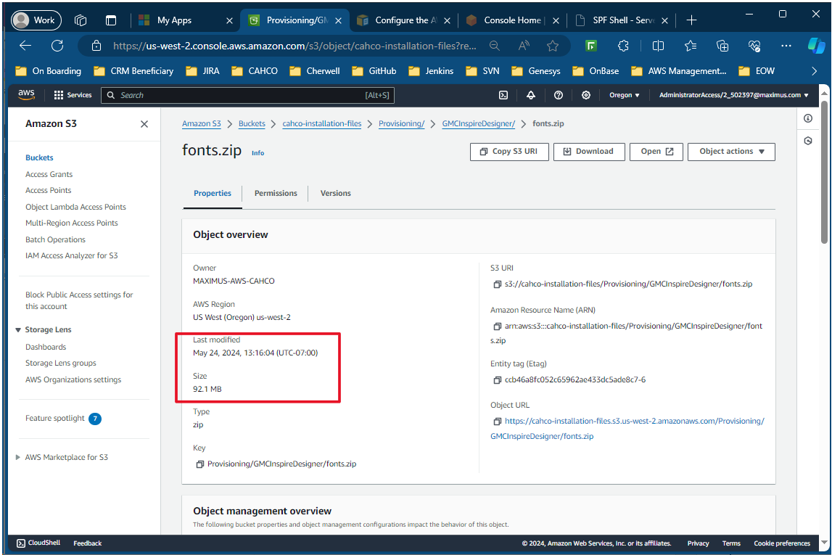Click the hexagon icon below the info icon
The height and width of the screenshot is (555, 832).
(x=807, y=141)
